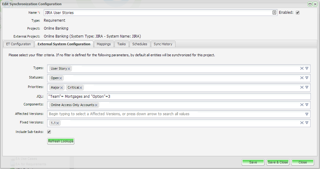Open the Affected Versions dropdown arrow

click(x=307, y=114)
